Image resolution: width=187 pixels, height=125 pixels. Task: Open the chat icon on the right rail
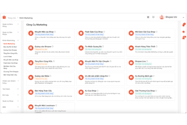[184, 38]
